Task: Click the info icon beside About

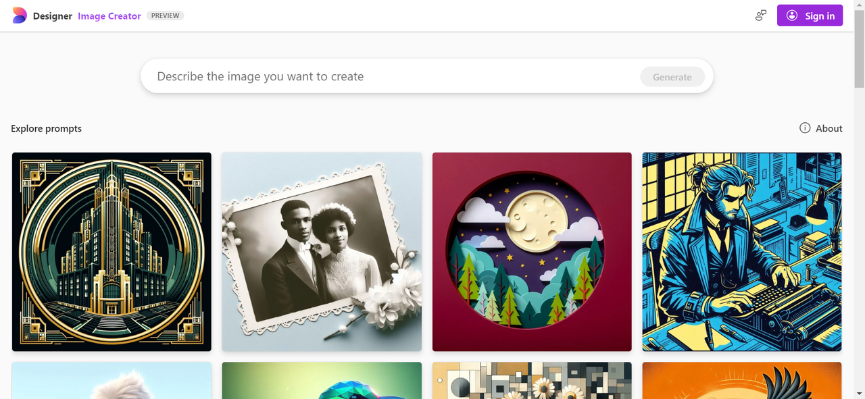Action: [805, 128]
